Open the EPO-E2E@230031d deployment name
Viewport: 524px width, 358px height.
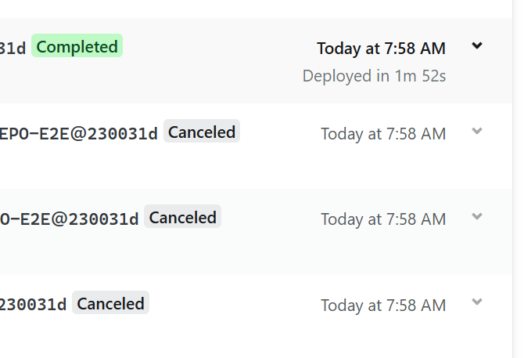click(x=79, y=133)
